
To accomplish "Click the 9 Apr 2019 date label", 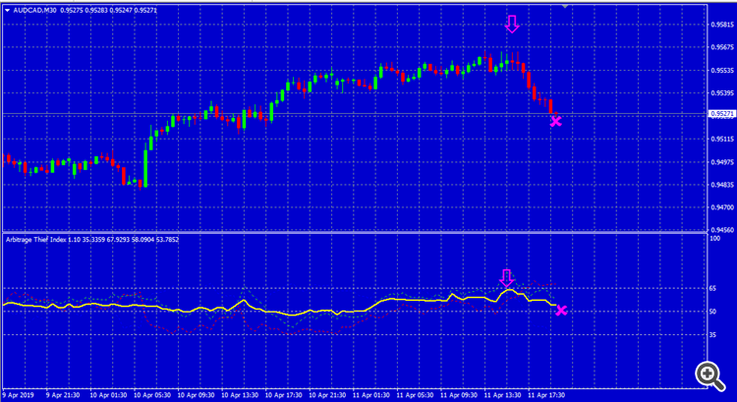I will [x=19, y=395].
